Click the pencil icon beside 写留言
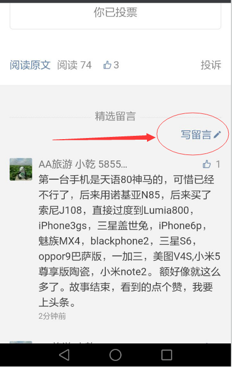 pos(217,134)
